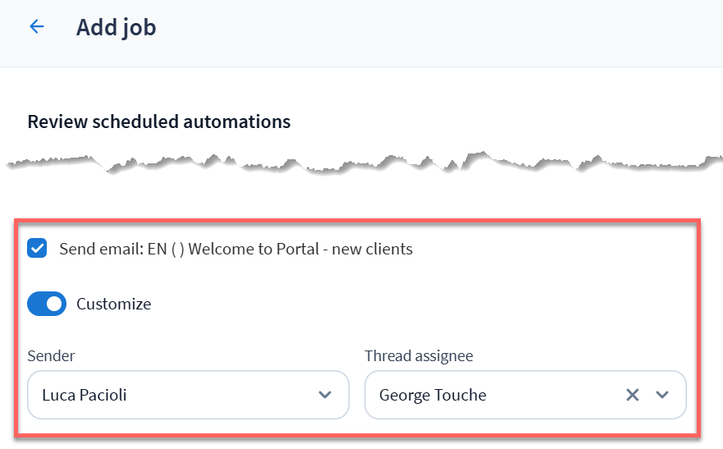Click the Luca Pacioli selected value
The image size is (723, 449).
pyautogui.click(x=84, y=395)
